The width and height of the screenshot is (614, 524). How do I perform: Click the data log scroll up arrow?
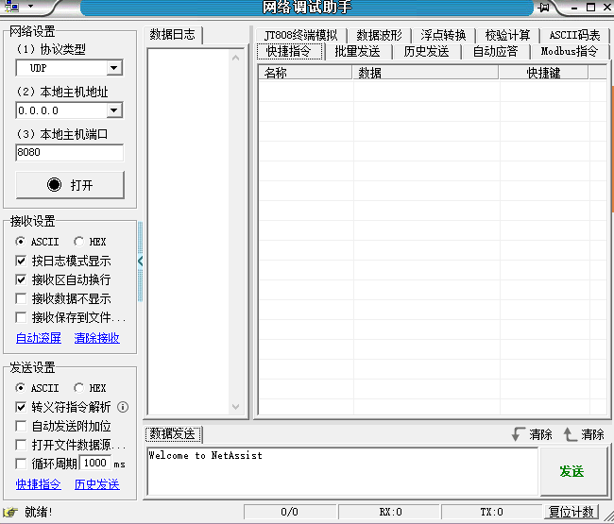[x=235, y=58]
